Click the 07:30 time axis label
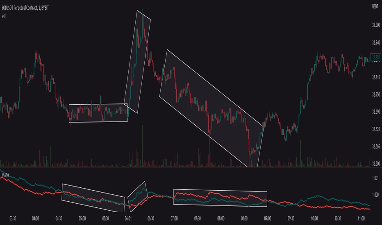 click(198, 218)
